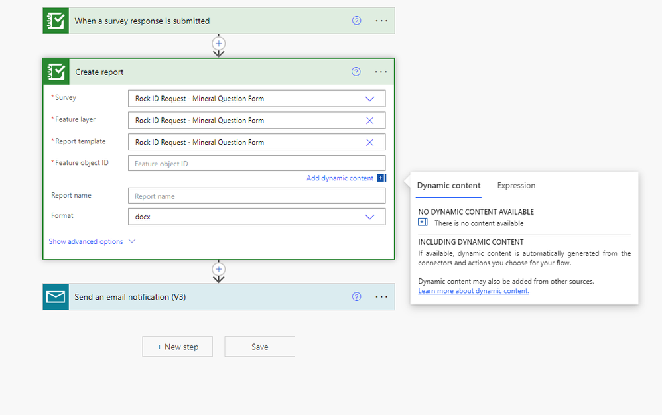Open ellipsis menu on email notification step
This screenshot has height=415, width=662.
click(381, 297)
